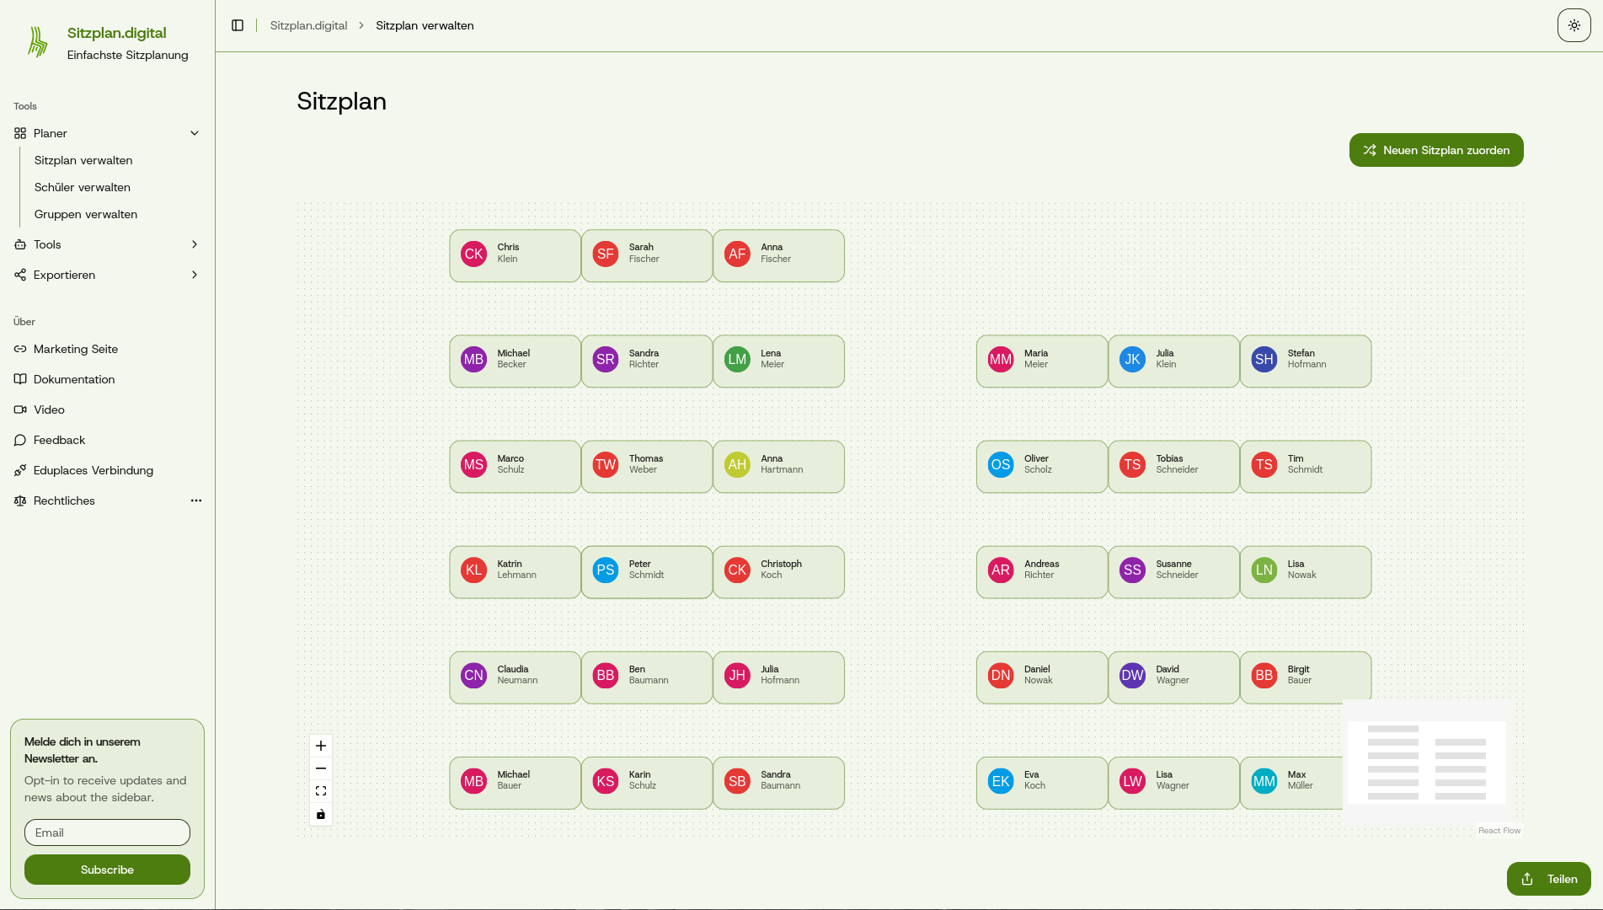This screenshot has width=1603, height=910.
Task: Click Chris Klein's pink avatar circle
Action: (x=473, y=254)
